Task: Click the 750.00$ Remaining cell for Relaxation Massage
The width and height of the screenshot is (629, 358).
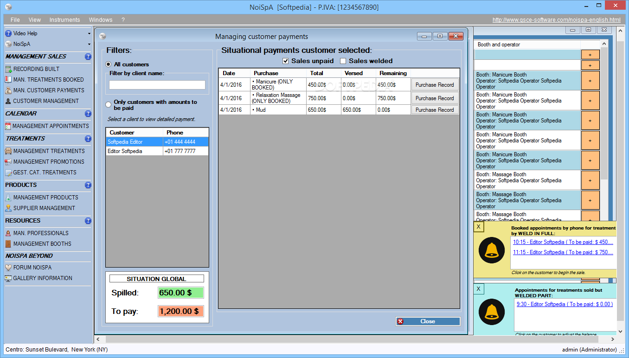Action: [x=393, y=98]
